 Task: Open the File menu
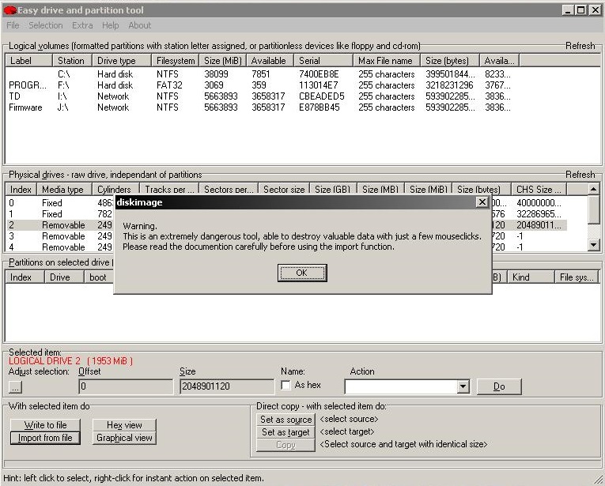13,25
